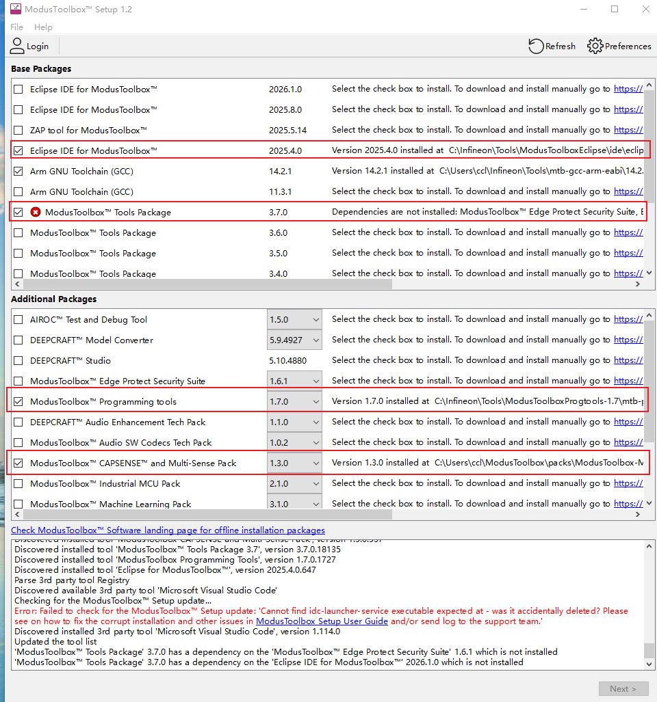
Task: Open Preferences via the gear icon
Action: pyautogui.click(x=595, y=46)
